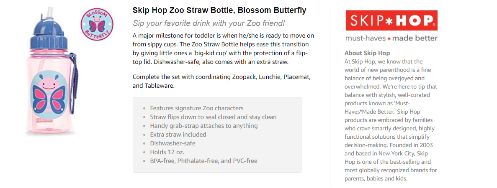497x188 pixels.
Task: Click the 'BPA-free, Phthalate-free, and PVC-free' bullet
Action: coord(203,161)
